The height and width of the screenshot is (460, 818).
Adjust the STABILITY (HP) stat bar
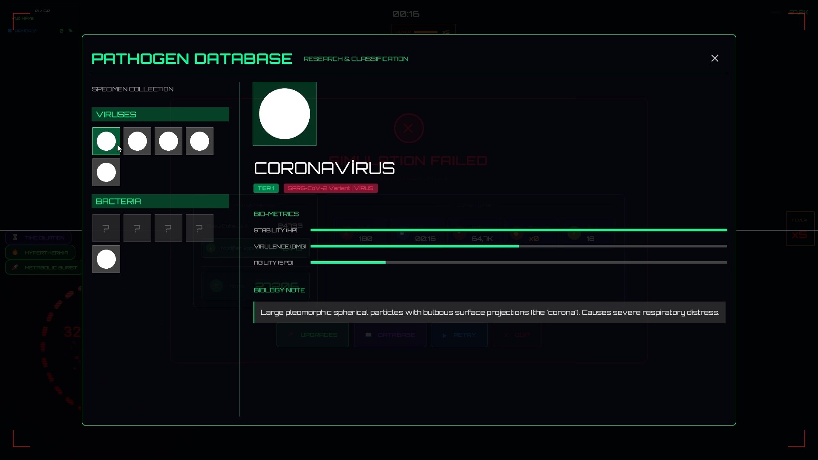(x=518, y=230)
